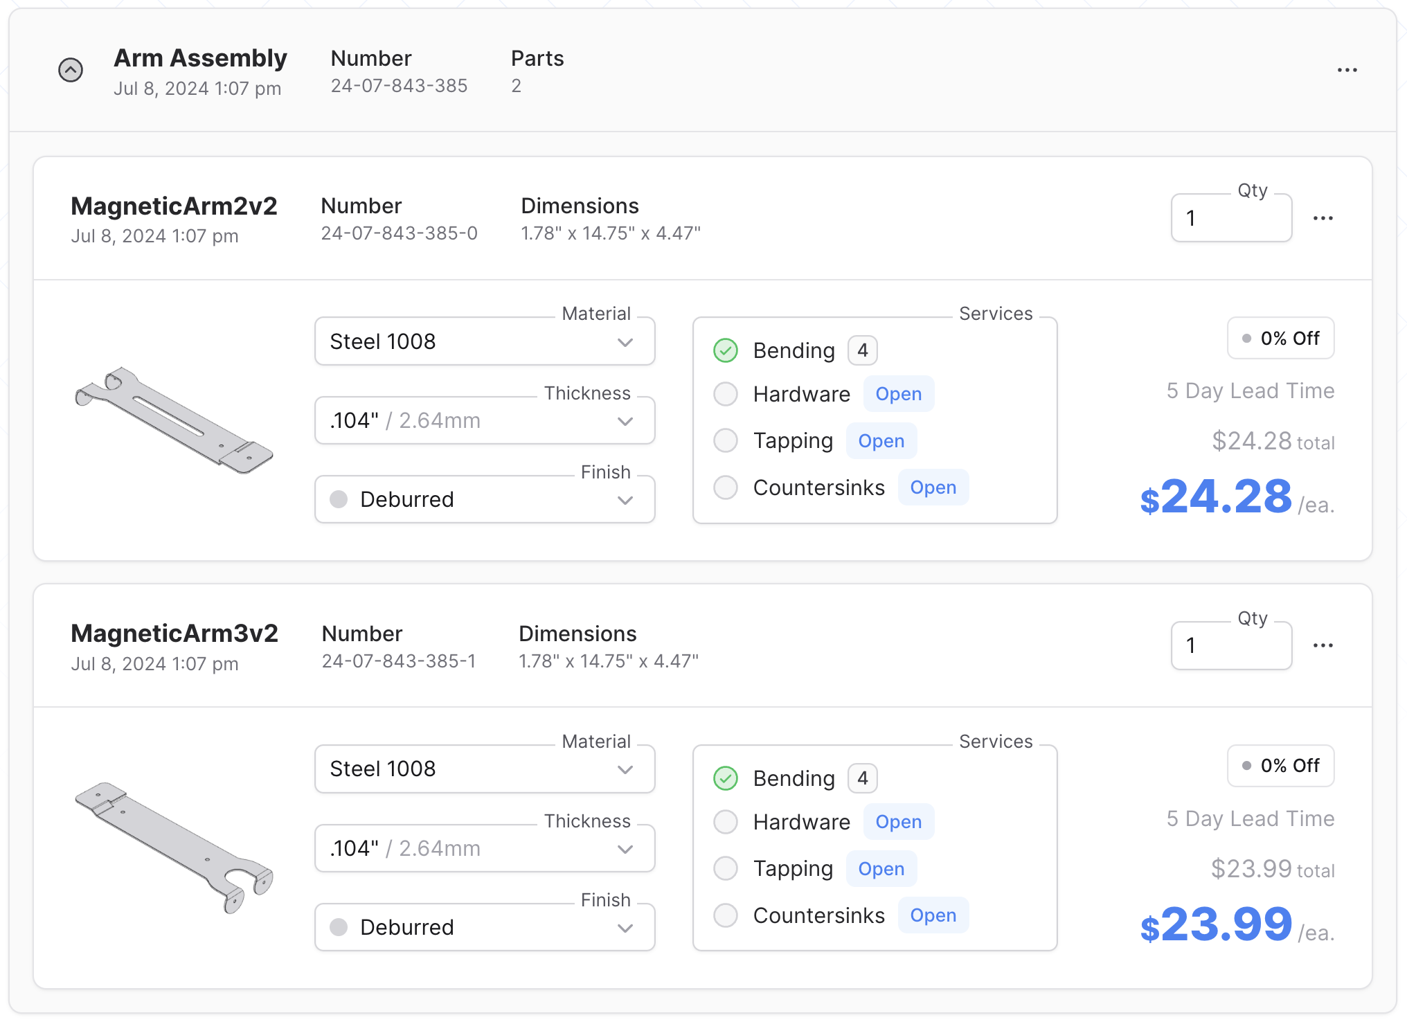
Task: Click Deburred gray finish swatch for MagneticArm2v2
Action: click(339, 499)
